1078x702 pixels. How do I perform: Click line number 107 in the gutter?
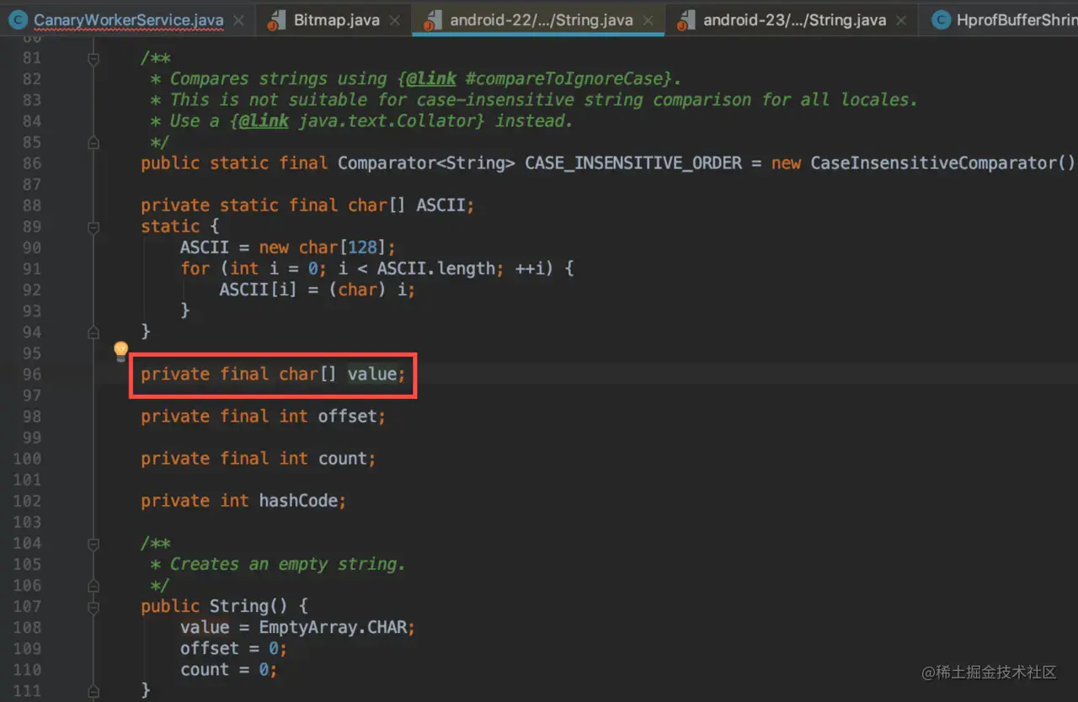(27, 606)
